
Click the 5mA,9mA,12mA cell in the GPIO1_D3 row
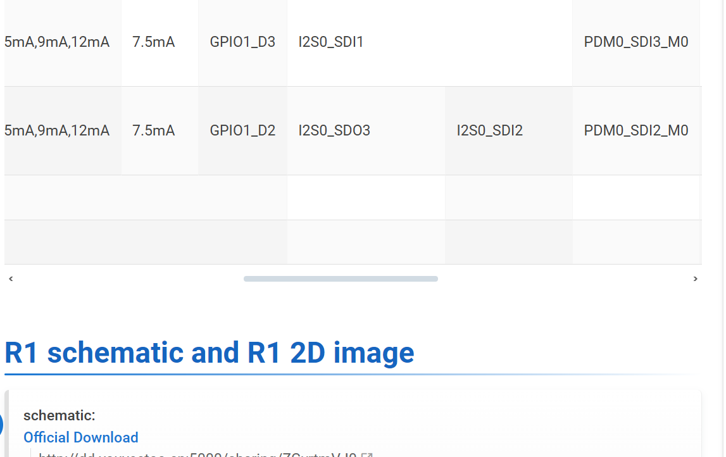(57, 42)
